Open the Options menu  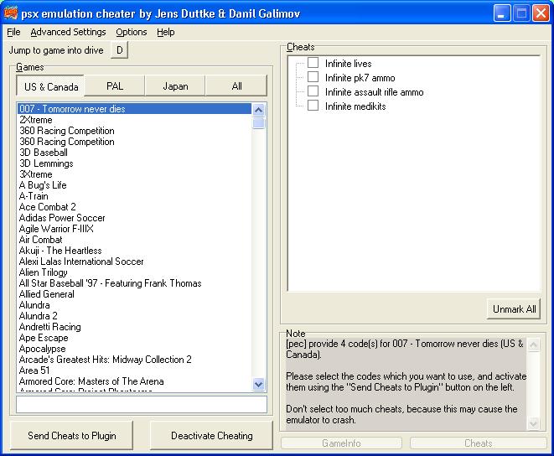click(131, 32)
